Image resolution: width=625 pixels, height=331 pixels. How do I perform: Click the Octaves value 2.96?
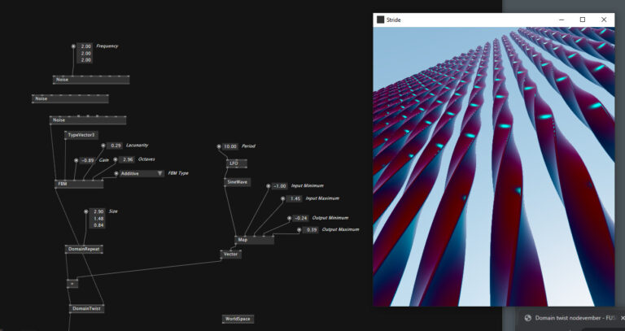pos(127,159)
